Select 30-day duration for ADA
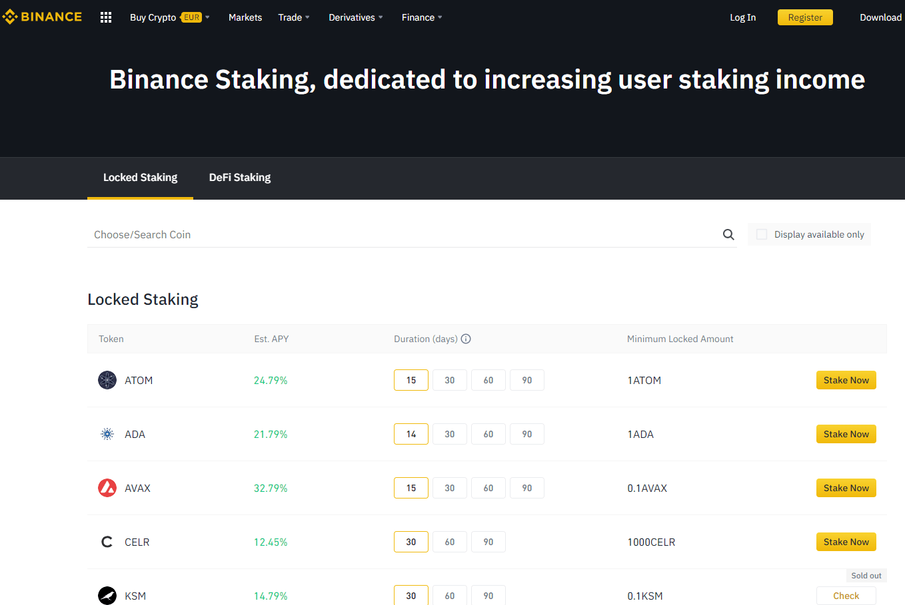 450,434
